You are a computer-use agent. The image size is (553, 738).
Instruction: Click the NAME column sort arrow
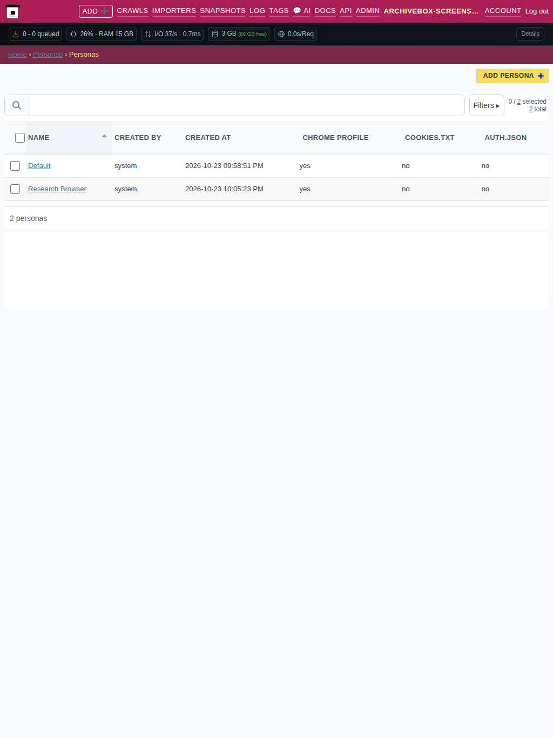point(104,136)
